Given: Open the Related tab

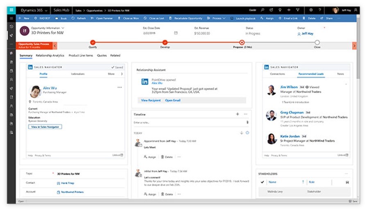Looking at the screenshot, I should 115,55.
